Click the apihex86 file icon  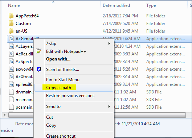click(x=11, y=84)
